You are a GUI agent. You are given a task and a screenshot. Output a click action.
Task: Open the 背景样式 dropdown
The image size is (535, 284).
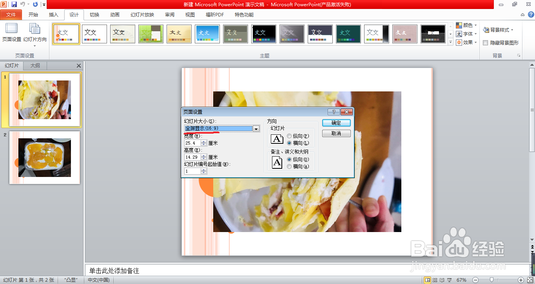498,30
